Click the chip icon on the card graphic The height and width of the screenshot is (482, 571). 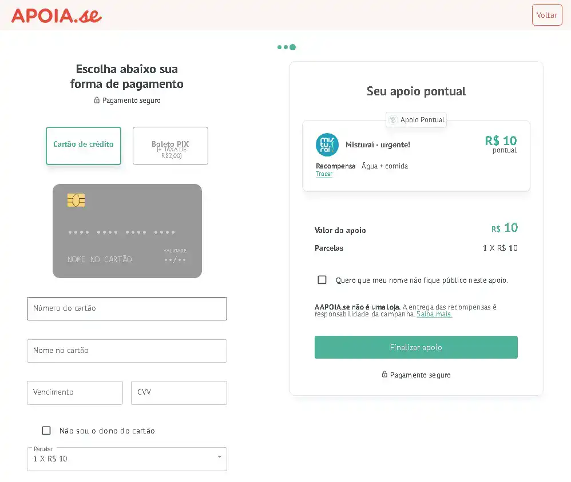point(75,200)
